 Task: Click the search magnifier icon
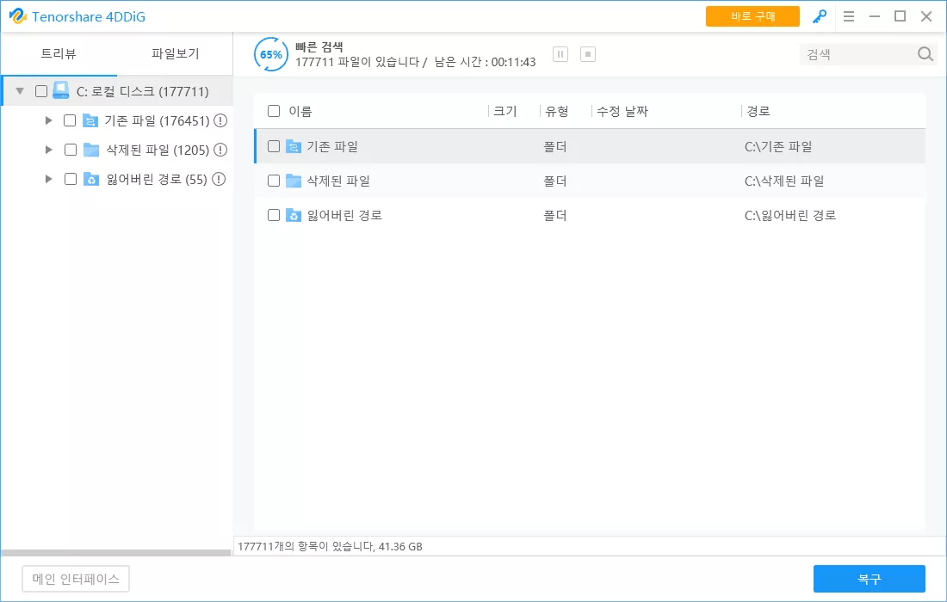(x=925, y=54)
